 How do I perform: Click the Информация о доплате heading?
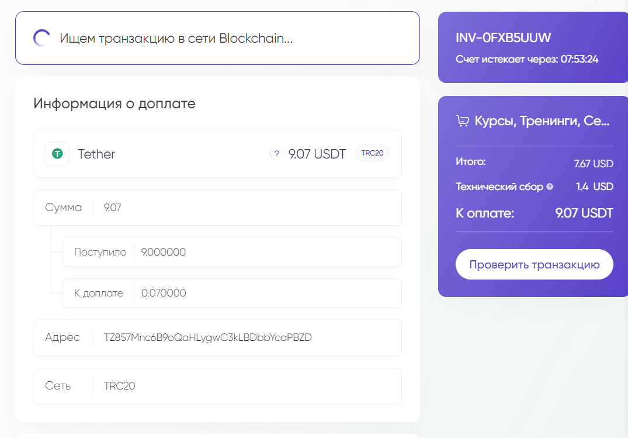coord(115,104)
